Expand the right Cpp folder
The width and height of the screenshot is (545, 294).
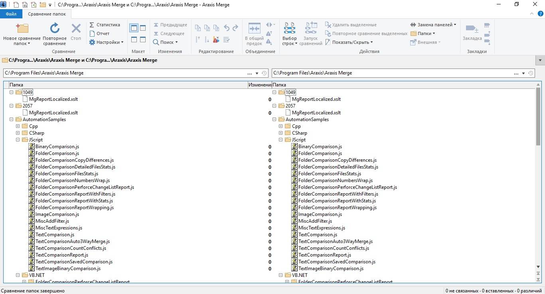click(x=280, y=126)
